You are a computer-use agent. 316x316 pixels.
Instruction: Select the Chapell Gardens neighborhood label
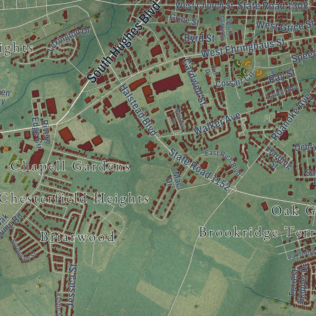pos(70,167)
